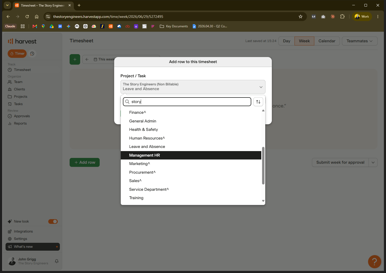This screenshot has width=386, height=273.
Task: Select Leave and Absence in list
Action: 191,147
